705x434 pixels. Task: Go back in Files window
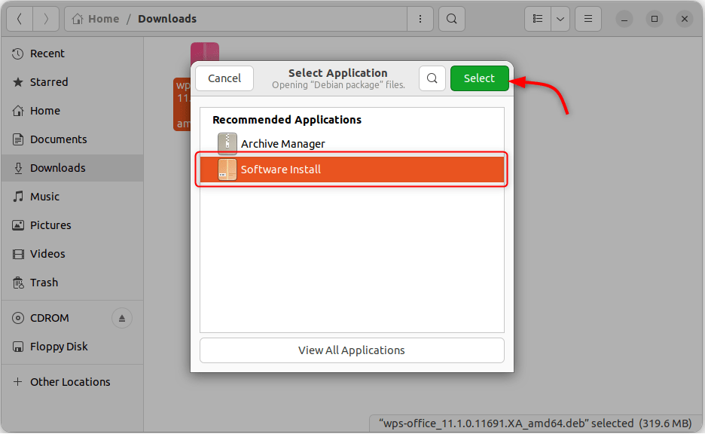20,19
